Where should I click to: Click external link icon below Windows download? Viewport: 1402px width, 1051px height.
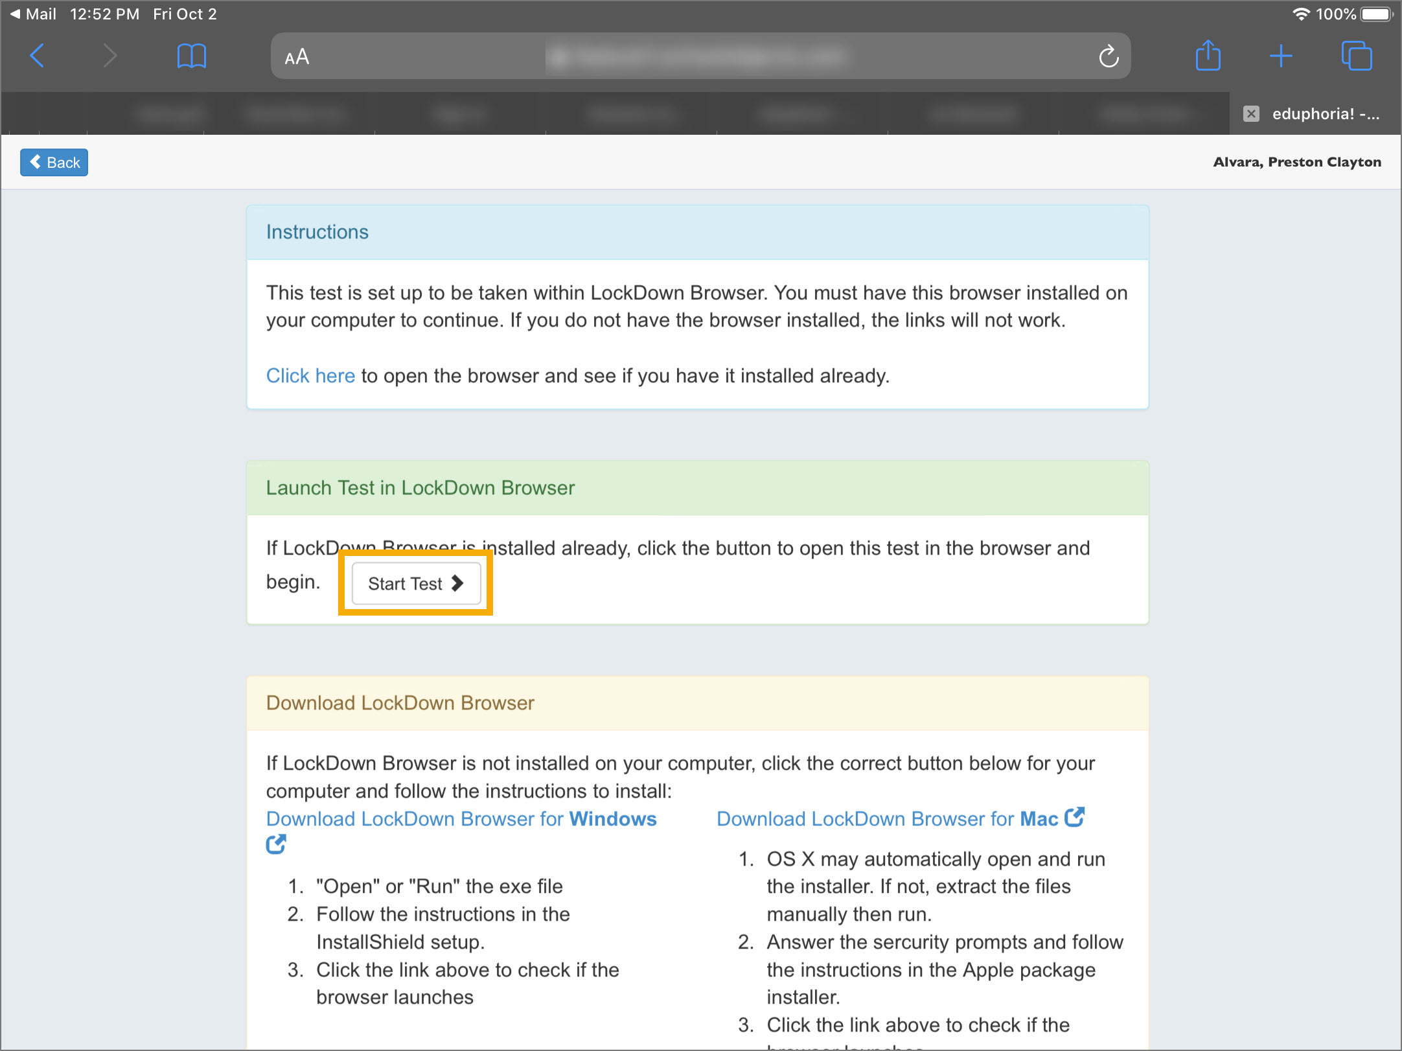[x=276, y=844]
